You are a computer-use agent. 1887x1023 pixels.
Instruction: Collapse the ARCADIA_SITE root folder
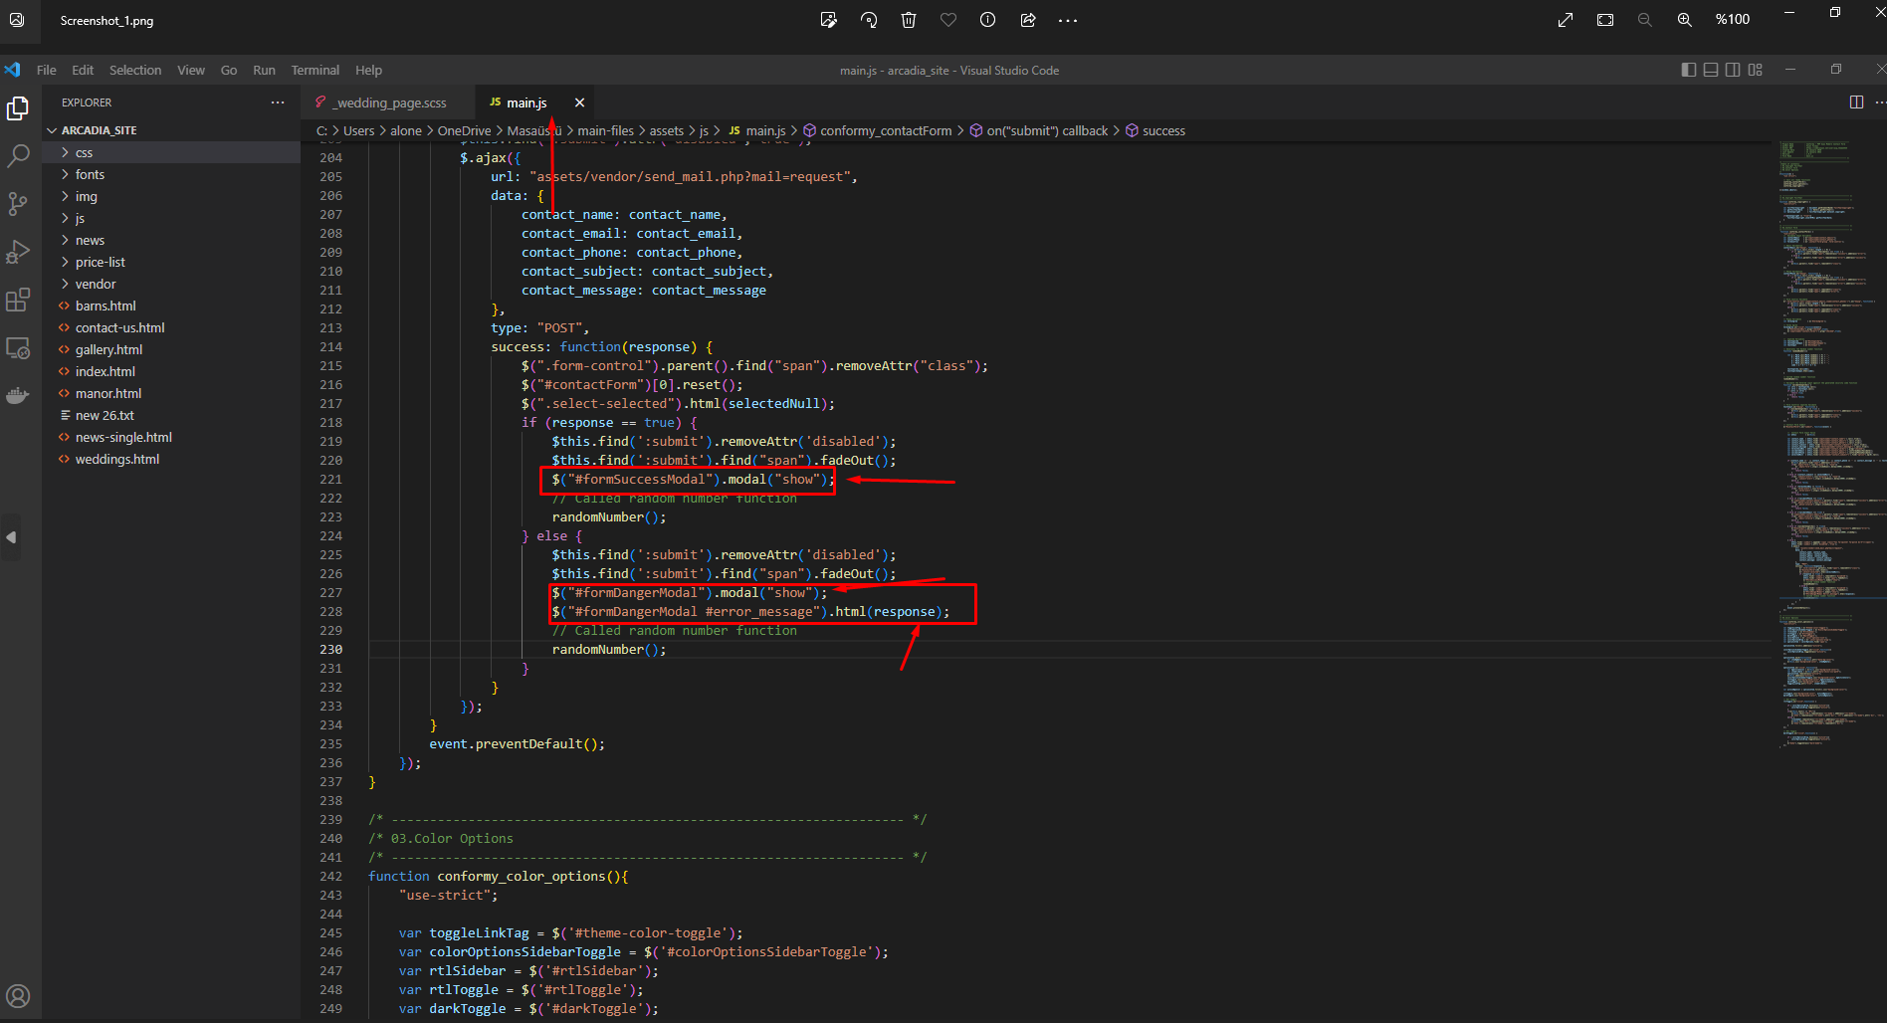click(171, 130)
